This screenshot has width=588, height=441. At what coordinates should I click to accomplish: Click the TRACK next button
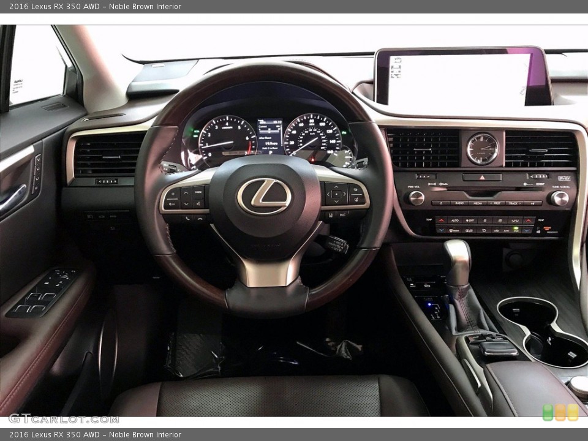click(x=515, y=203)
